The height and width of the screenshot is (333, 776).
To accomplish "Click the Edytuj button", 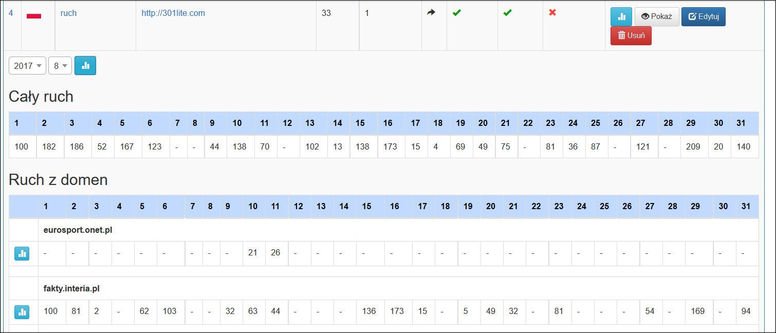I will (x=704, y=16).
